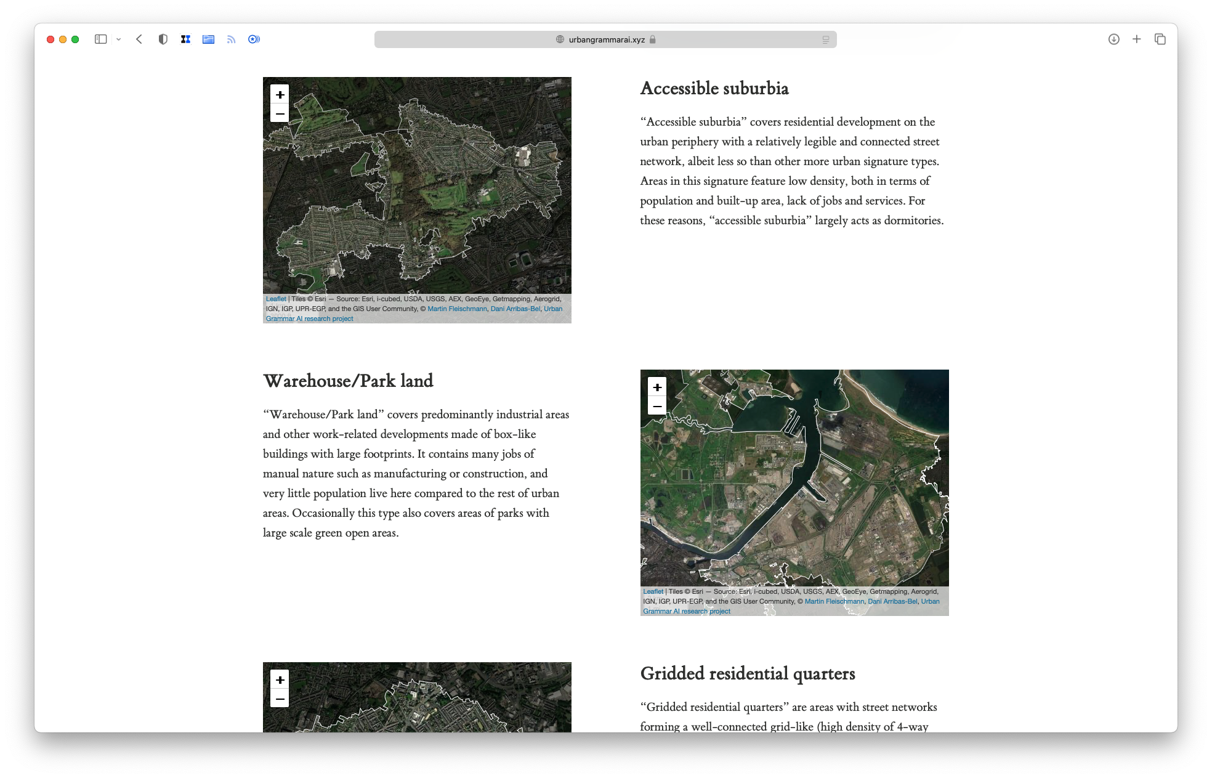
Task: Zoom out on the Accessible suburbia map
Action: [280, 113]
